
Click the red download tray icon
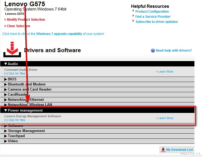tap(12, 49)
